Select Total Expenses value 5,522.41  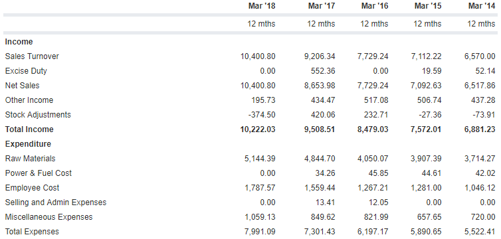point(480,232)
